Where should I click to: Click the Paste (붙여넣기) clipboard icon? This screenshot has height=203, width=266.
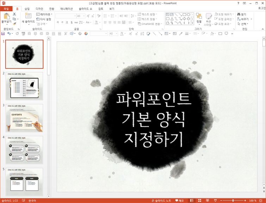click(7, 16)
